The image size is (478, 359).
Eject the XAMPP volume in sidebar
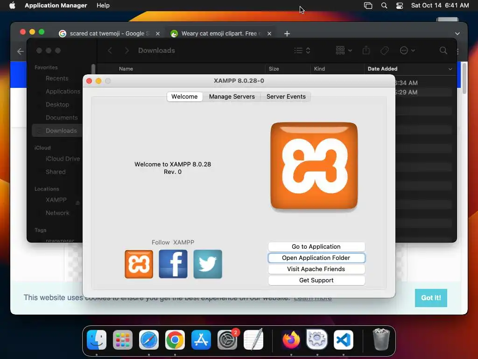78,203
